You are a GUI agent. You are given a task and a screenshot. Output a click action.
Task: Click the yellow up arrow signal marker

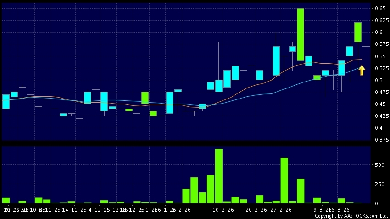point(362,70)
